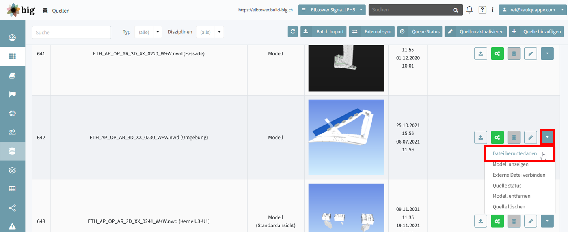Viewport: 568px width, 232px height.
Task: Upload file for row 641
Action: (480, 54)
